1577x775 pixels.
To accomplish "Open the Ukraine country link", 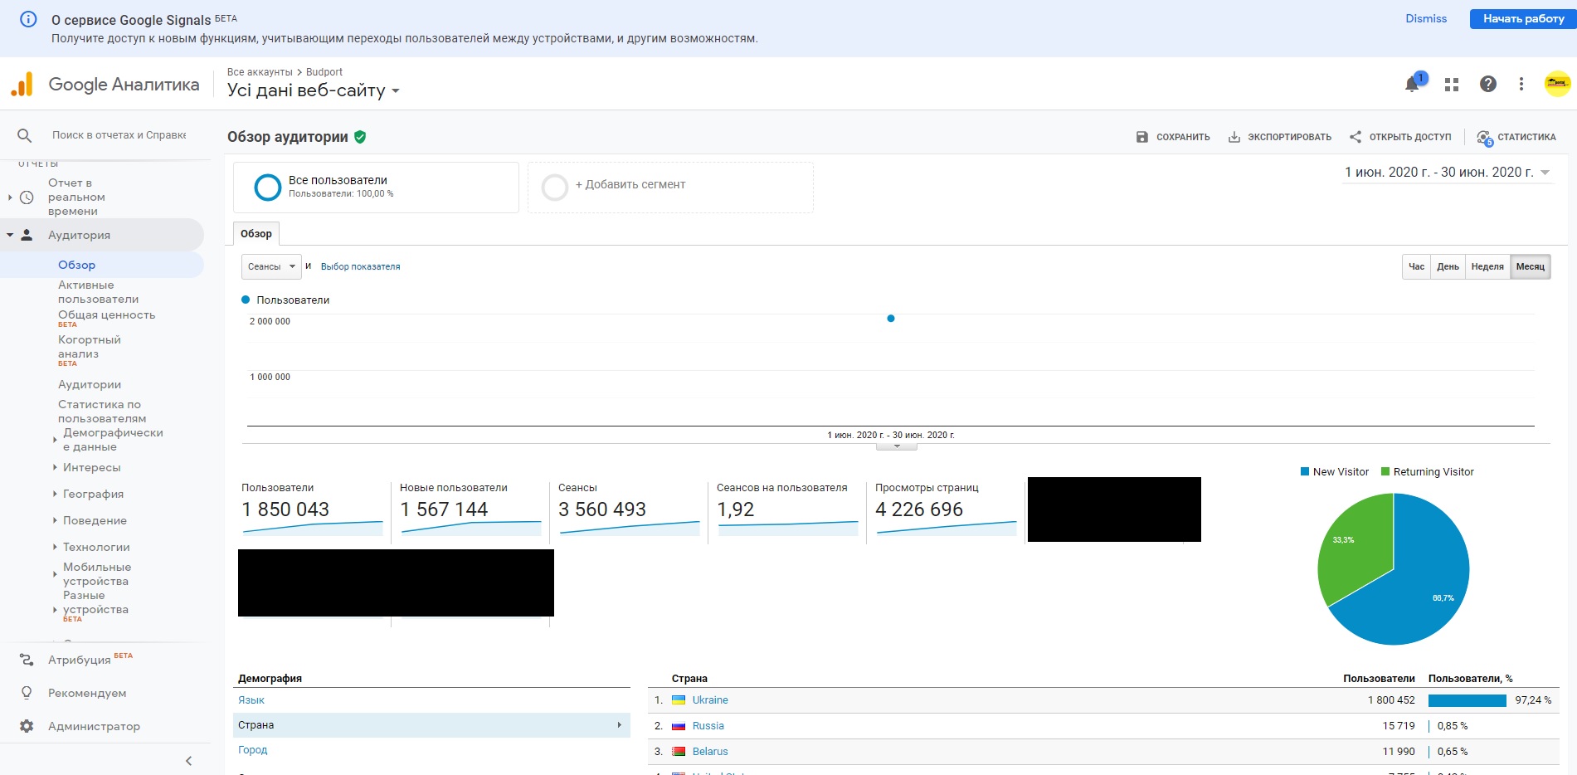I will point(710,700).
